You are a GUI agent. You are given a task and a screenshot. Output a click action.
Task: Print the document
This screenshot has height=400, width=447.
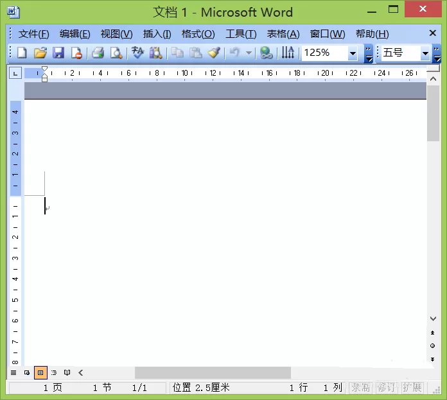point(98,53)
